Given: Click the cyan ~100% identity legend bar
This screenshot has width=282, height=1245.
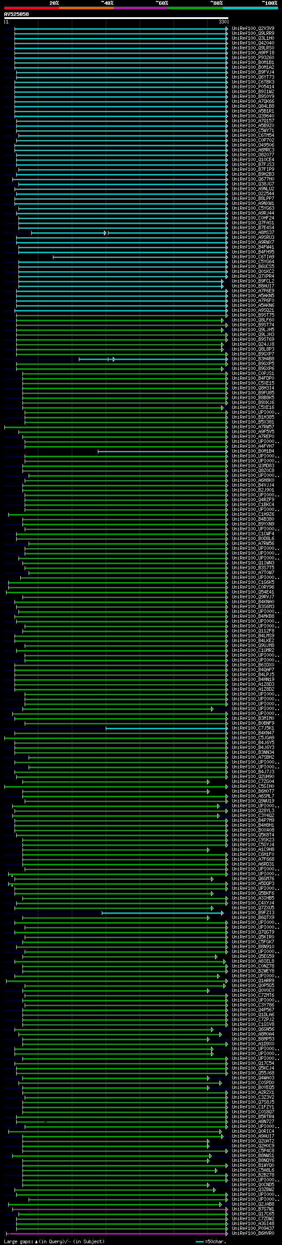Looking at the screenshot, I should [x=250, y=8].
